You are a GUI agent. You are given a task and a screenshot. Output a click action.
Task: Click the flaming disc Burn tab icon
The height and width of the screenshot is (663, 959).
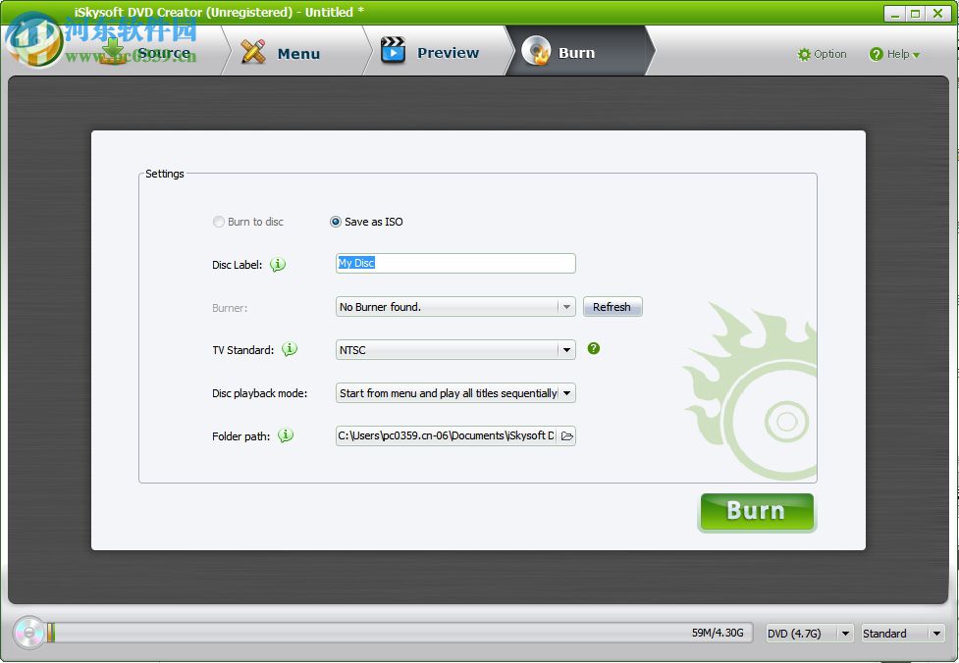536,51
